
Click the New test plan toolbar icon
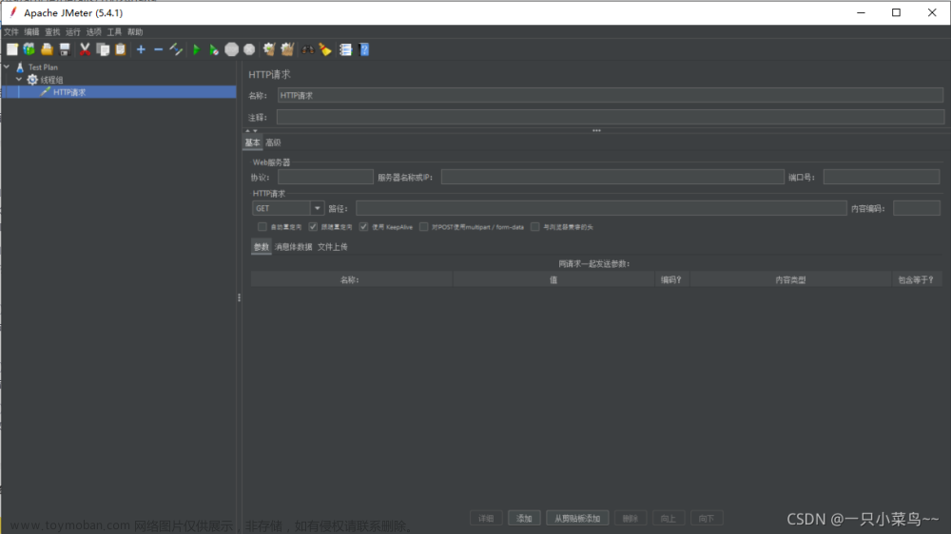pyautogui.click(x=12, y=49)
